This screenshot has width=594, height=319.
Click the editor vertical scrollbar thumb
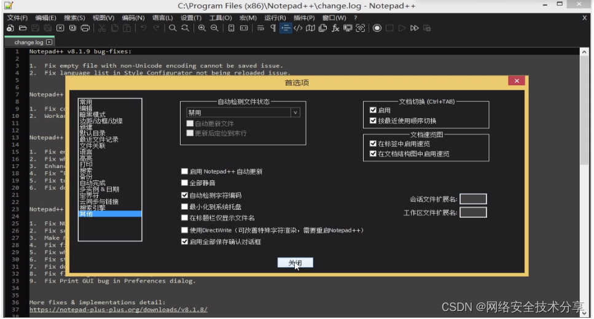(x=585, y=110)
